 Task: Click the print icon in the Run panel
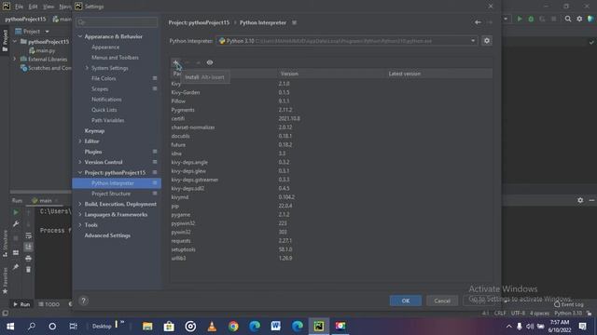click(28, 259)
